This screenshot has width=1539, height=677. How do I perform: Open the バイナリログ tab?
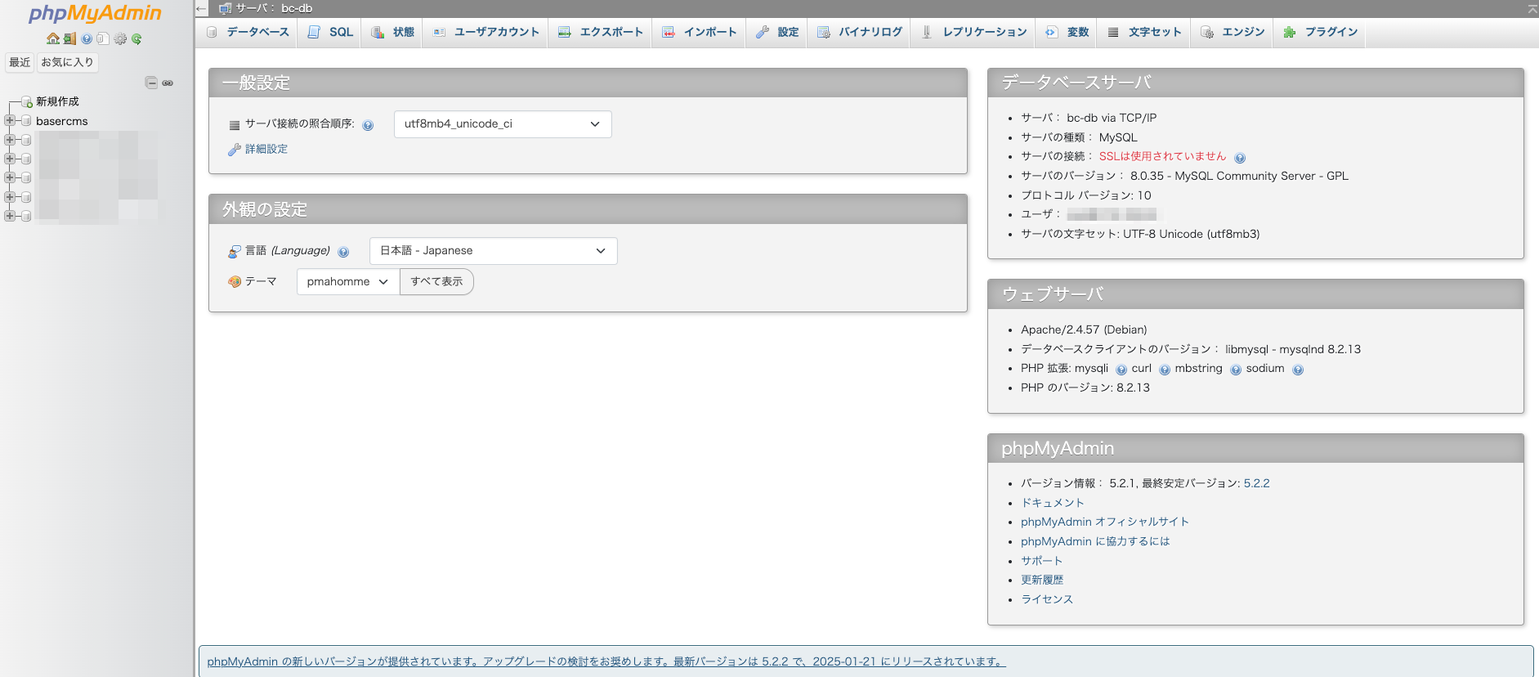859,32
